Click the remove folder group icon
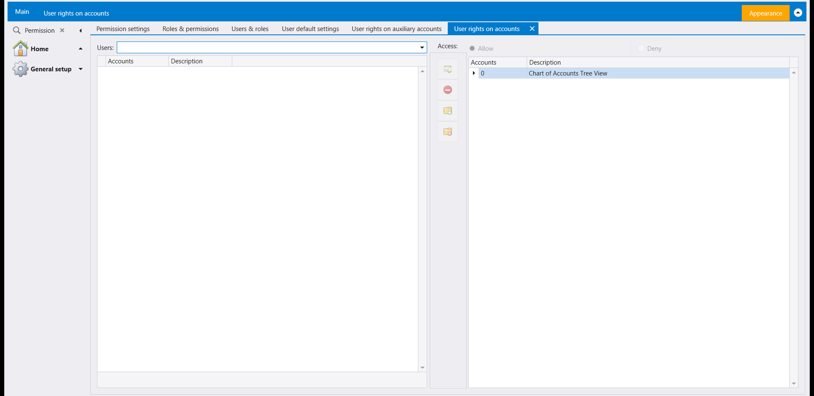The image size is (814, 396). [x=448, y=132]
